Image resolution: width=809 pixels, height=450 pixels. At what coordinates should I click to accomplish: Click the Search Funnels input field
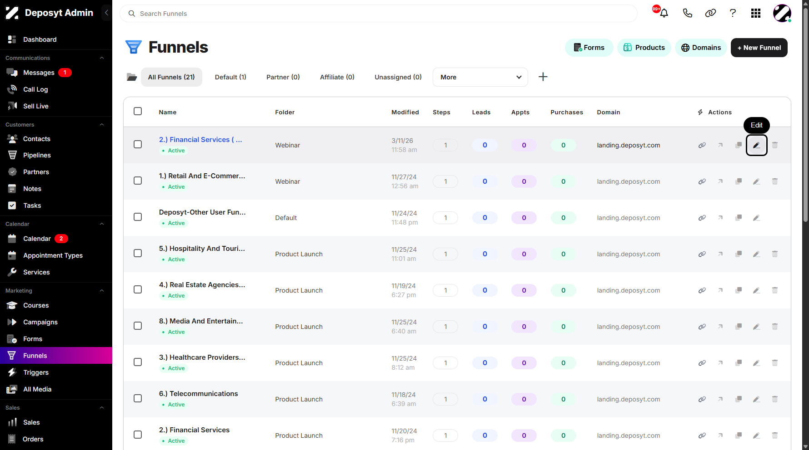point(378,14)
